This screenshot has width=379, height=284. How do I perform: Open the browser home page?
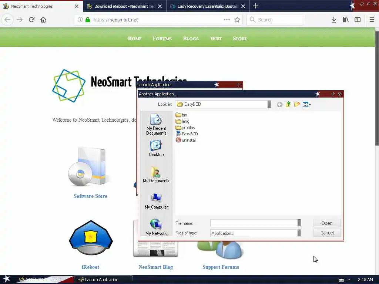[x=43, y=20]
